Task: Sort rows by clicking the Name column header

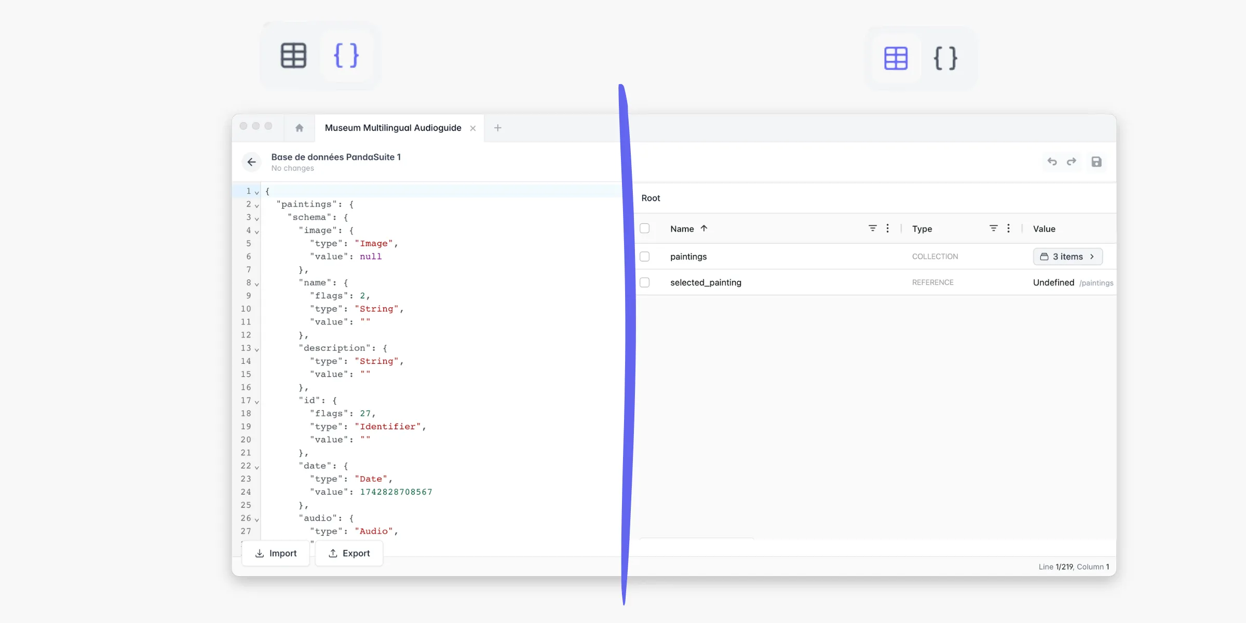Action: coord(681,228)
